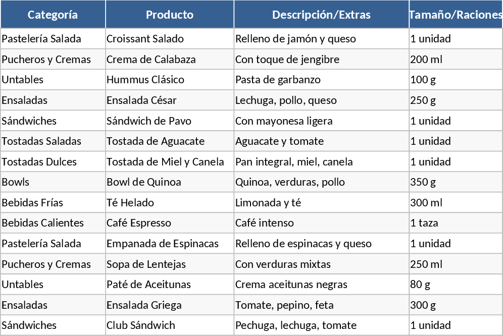Viewport: 503px width, 336px height.
Task: Click the Descripción/Extras header cell
Action: tap(321, 15)
